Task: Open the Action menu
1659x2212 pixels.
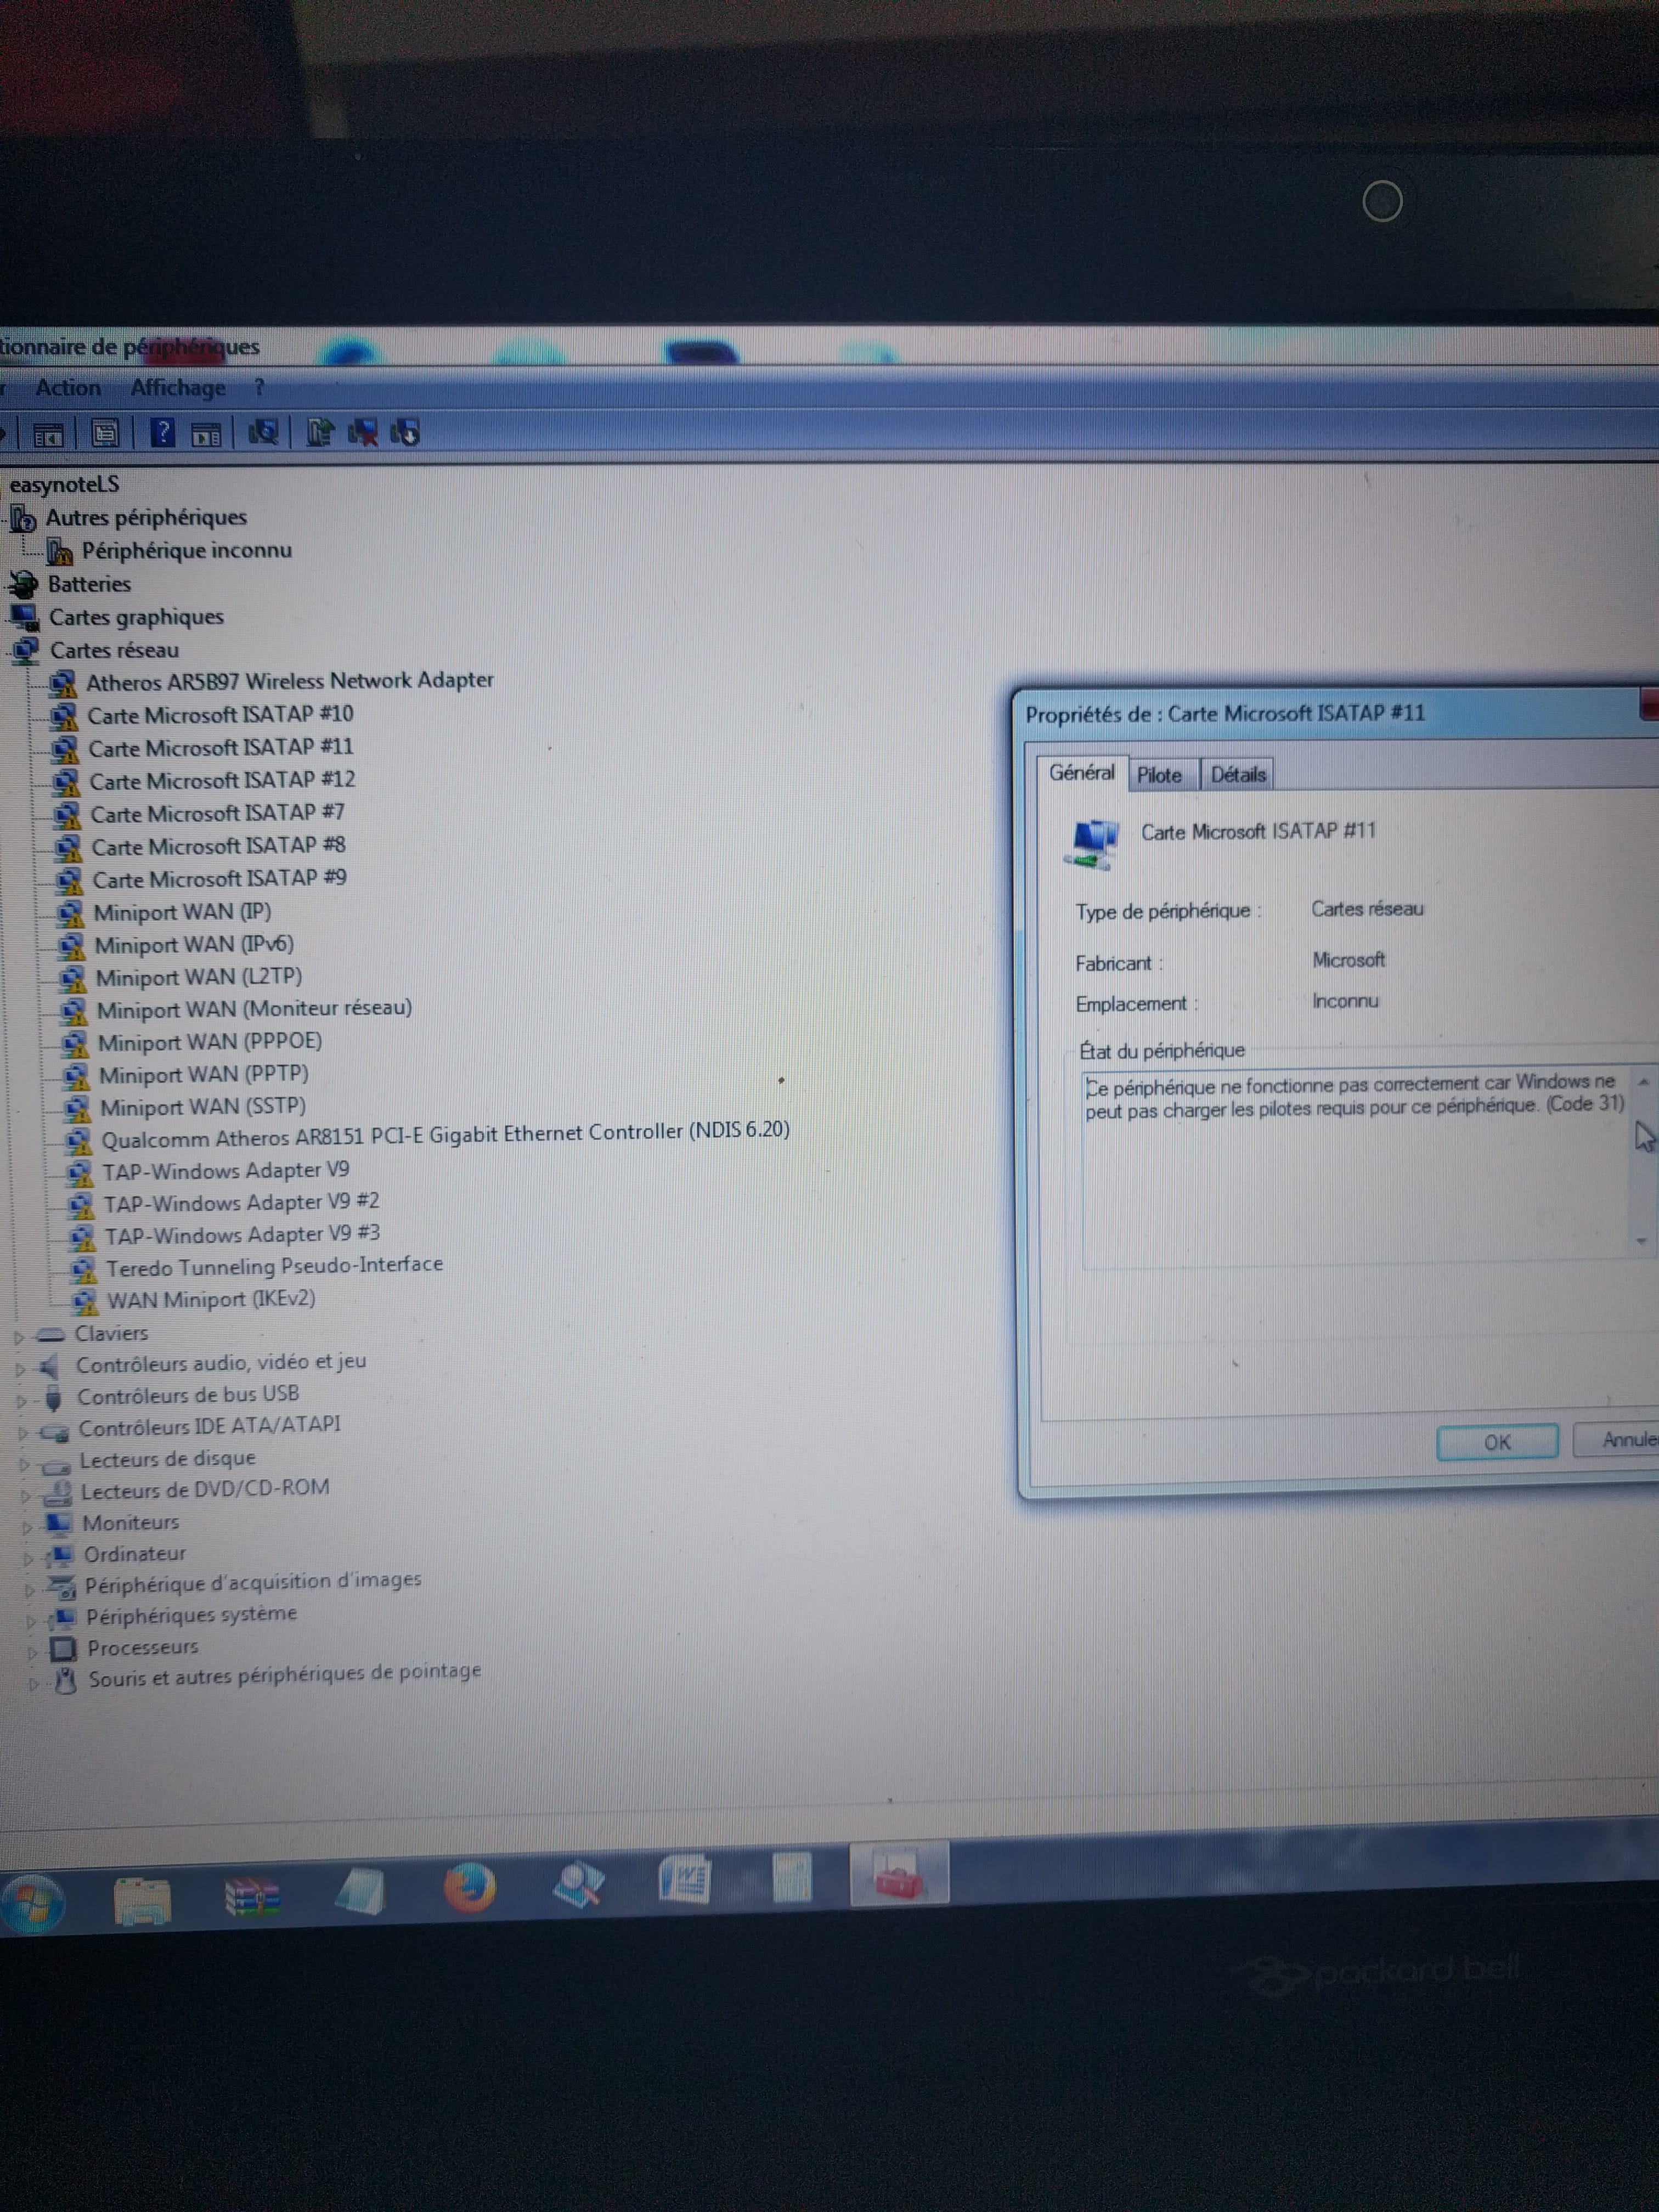Action: coord(68,387)
